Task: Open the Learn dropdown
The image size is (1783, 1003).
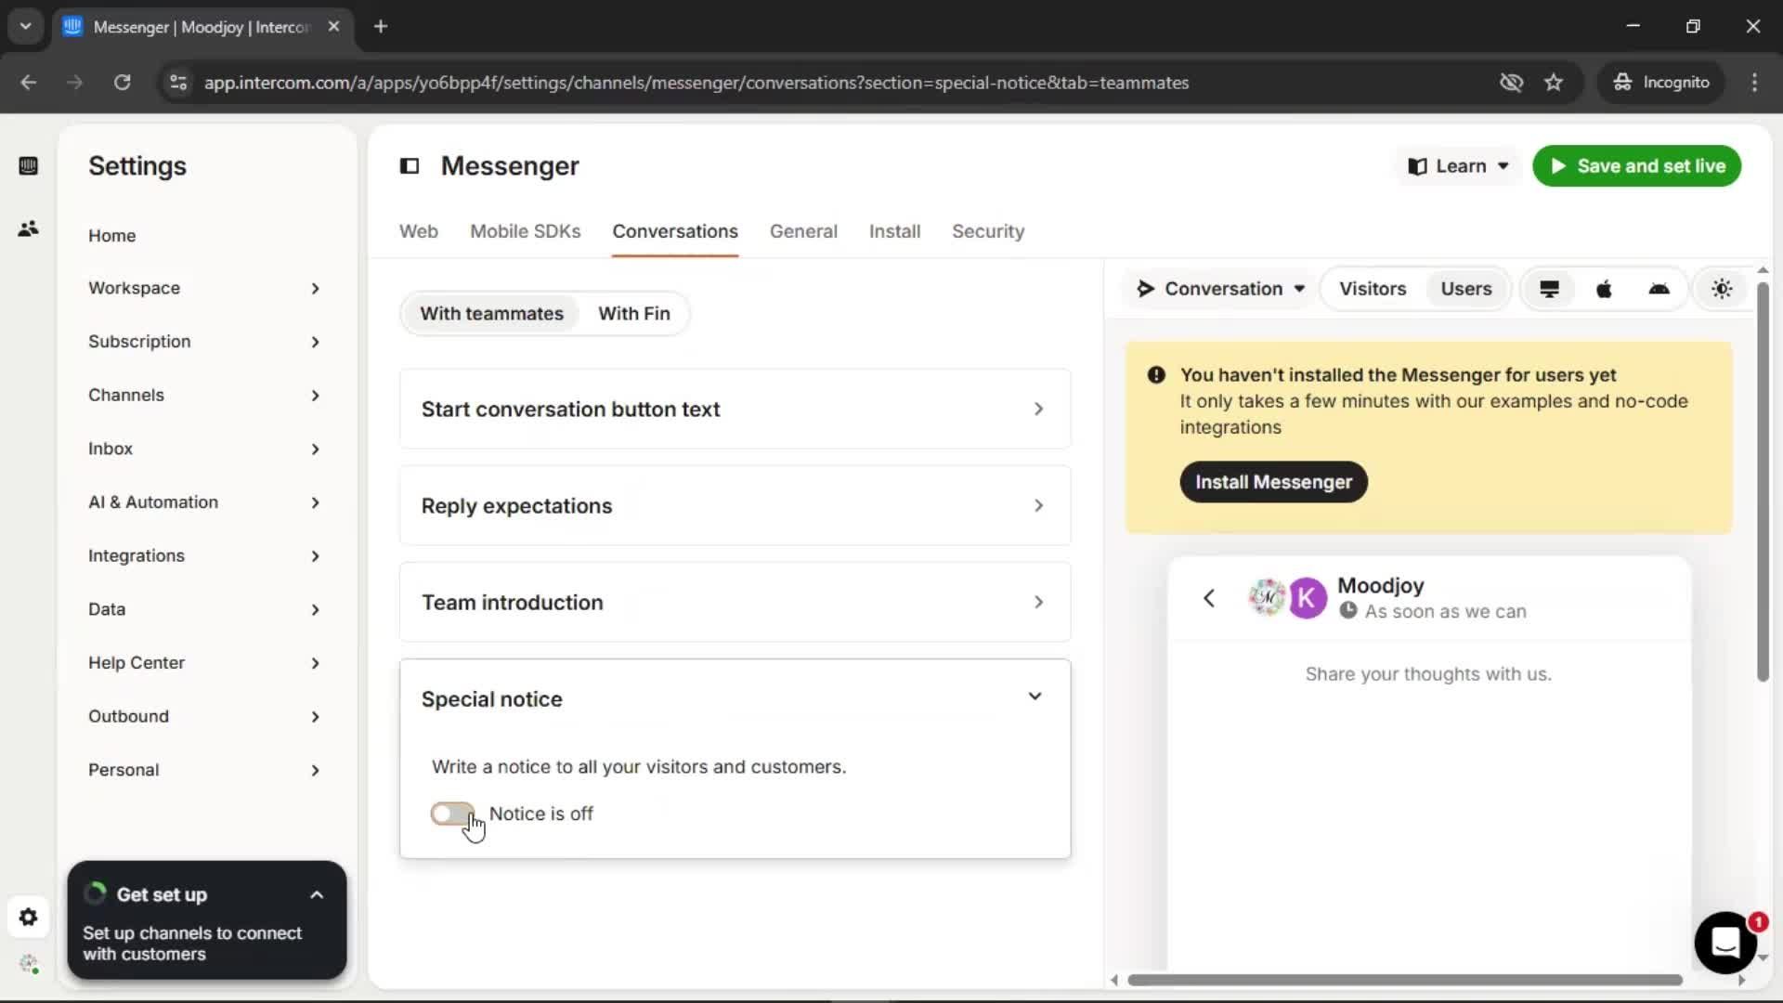Action: click(x=1458, y=166)
